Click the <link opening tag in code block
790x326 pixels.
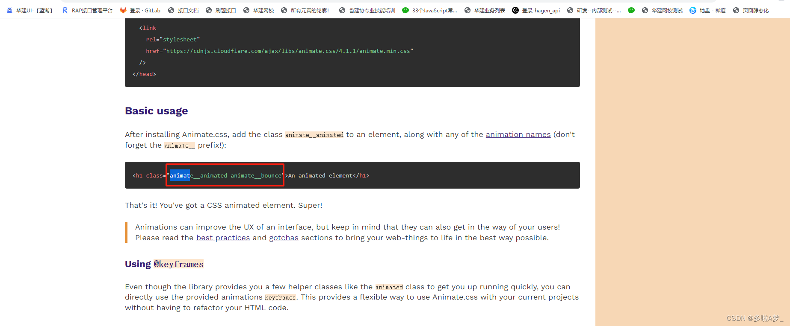click(x=148, y=28)
